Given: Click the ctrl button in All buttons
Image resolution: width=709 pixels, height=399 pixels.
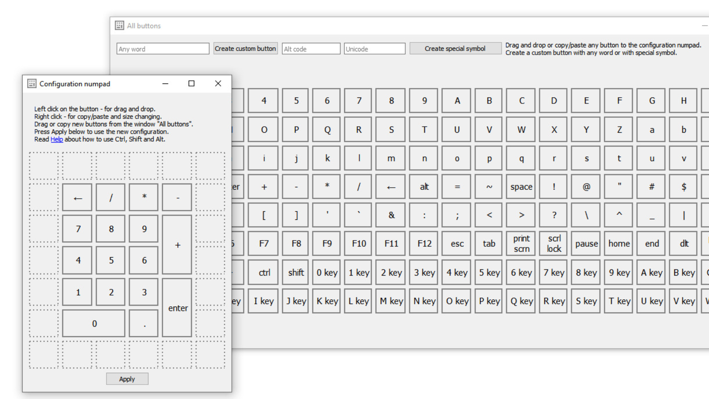Looking at the screenshot, I should pyautogui.click(x=264, y=273).
